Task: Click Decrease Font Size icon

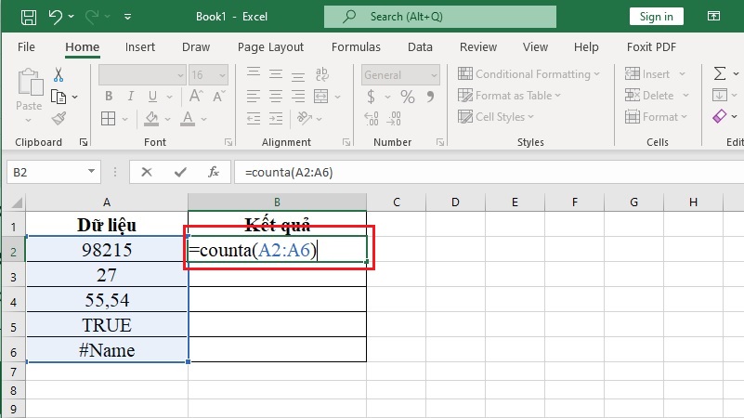Action: pyautogui.click(x=218, y=97)
